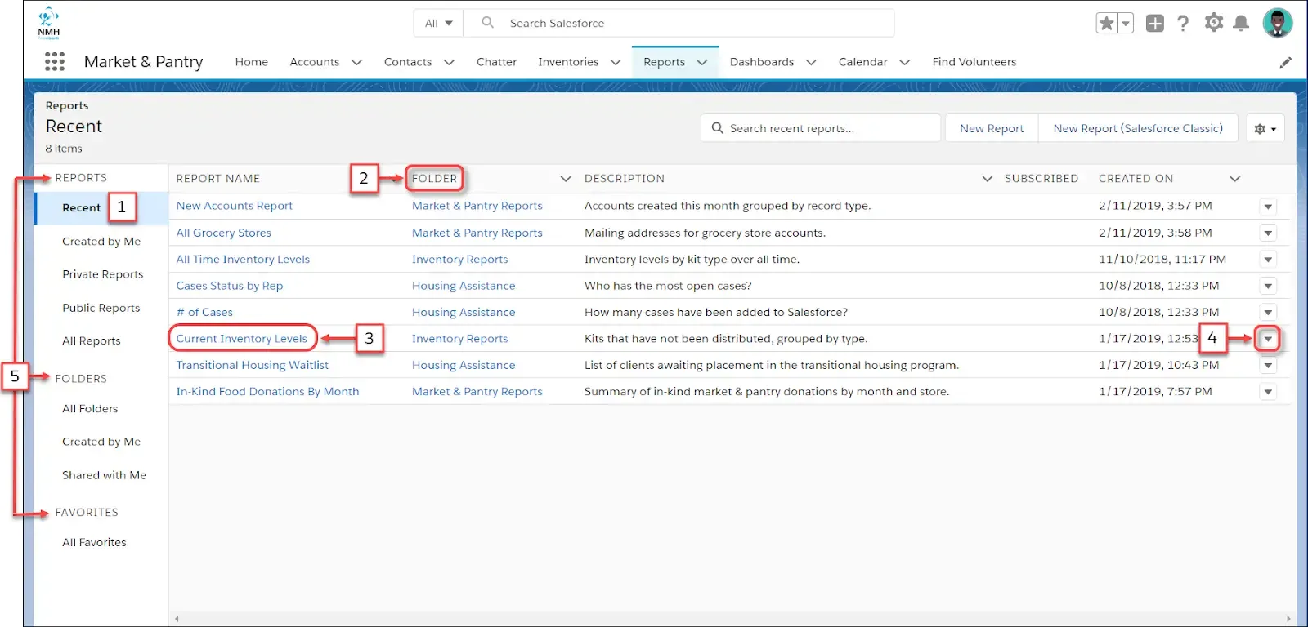Open the Help question mark icon

coord(1183,23)
